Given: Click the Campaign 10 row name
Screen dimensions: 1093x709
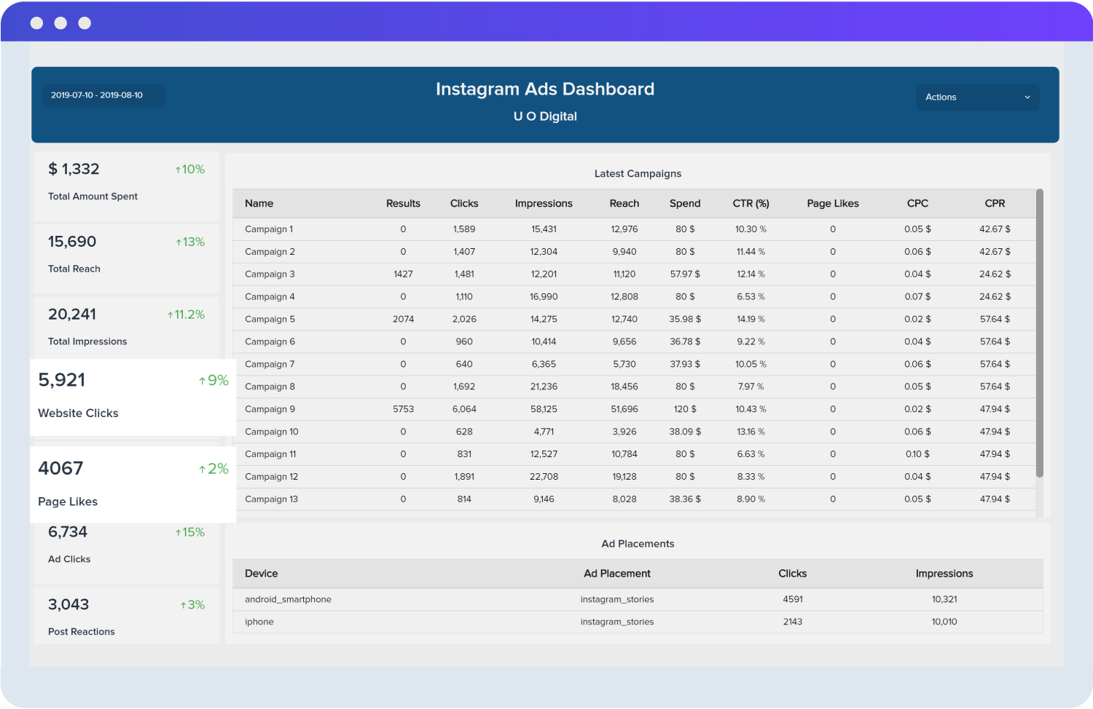Looking at the screenshot, I should pyautogui.click(x=272, y=432).
